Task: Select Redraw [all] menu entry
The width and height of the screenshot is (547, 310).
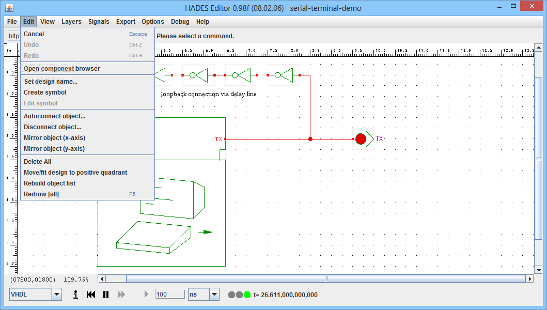Action: (88, 194)
